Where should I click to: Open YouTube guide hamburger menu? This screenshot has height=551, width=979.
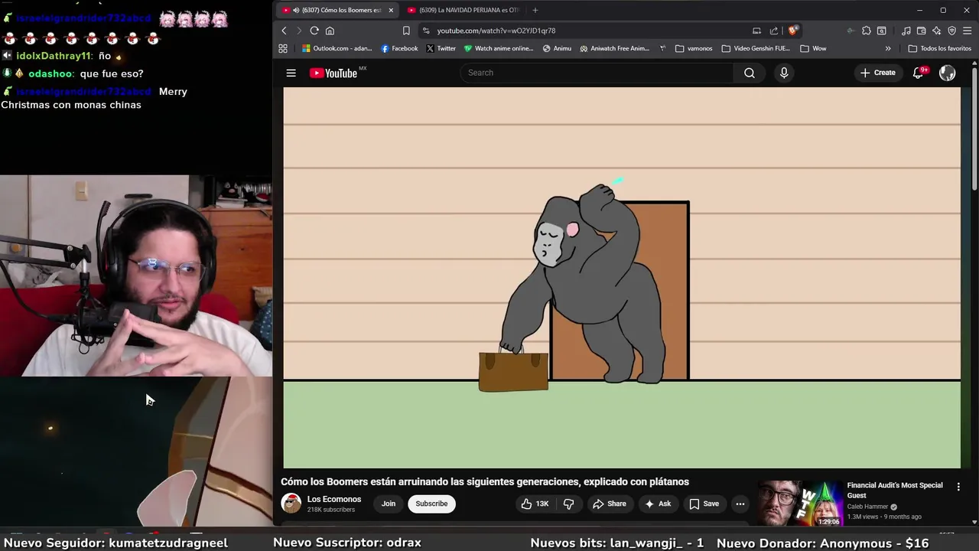291,73
